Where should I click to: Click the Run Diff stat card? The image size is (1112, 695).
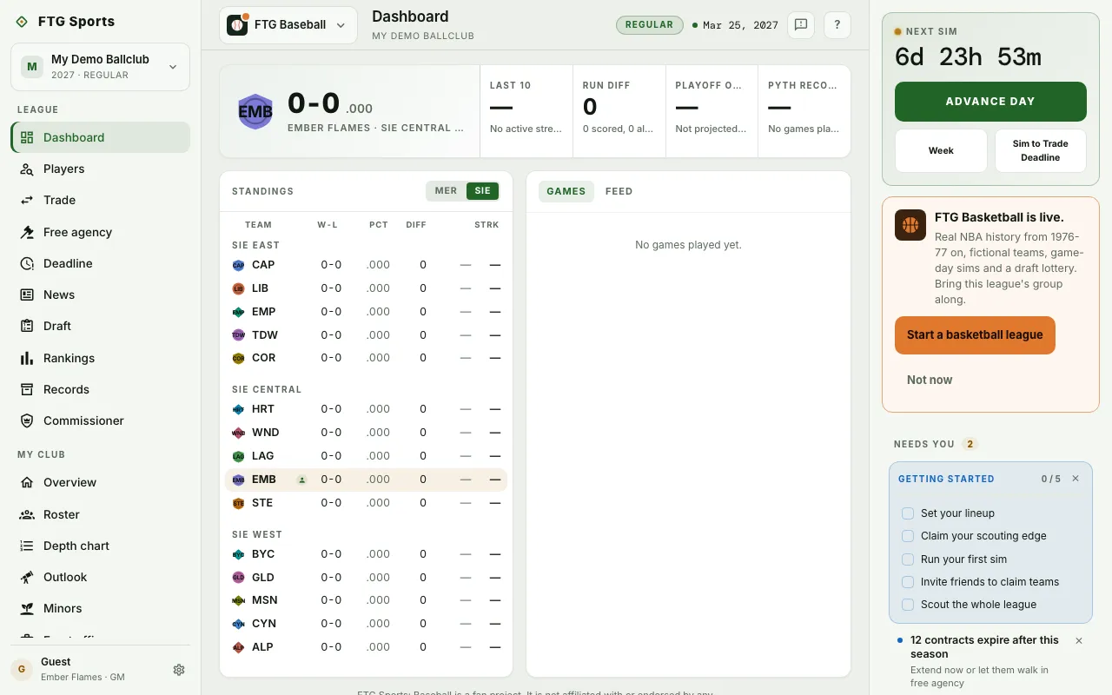(619, 111)
